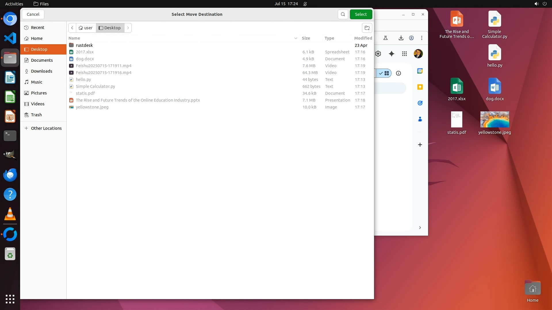
Task: Cancel the move destination dialog
Action: [33, 14]
